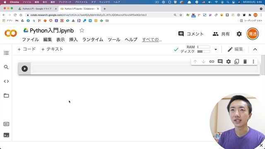Viewport: 265px width, 149px height.
Task: Add a text cell with + テキスト
Action: click(52, 49)
